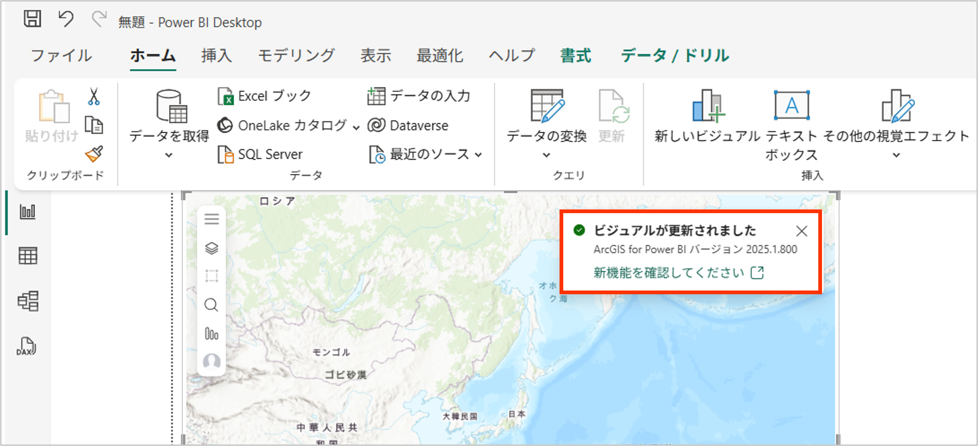
Task: Switch to Table view in sidebar
Action: pos(28,256)
